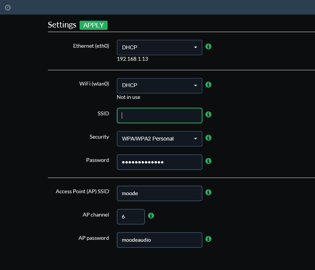Click the Settings heading text

62,25
